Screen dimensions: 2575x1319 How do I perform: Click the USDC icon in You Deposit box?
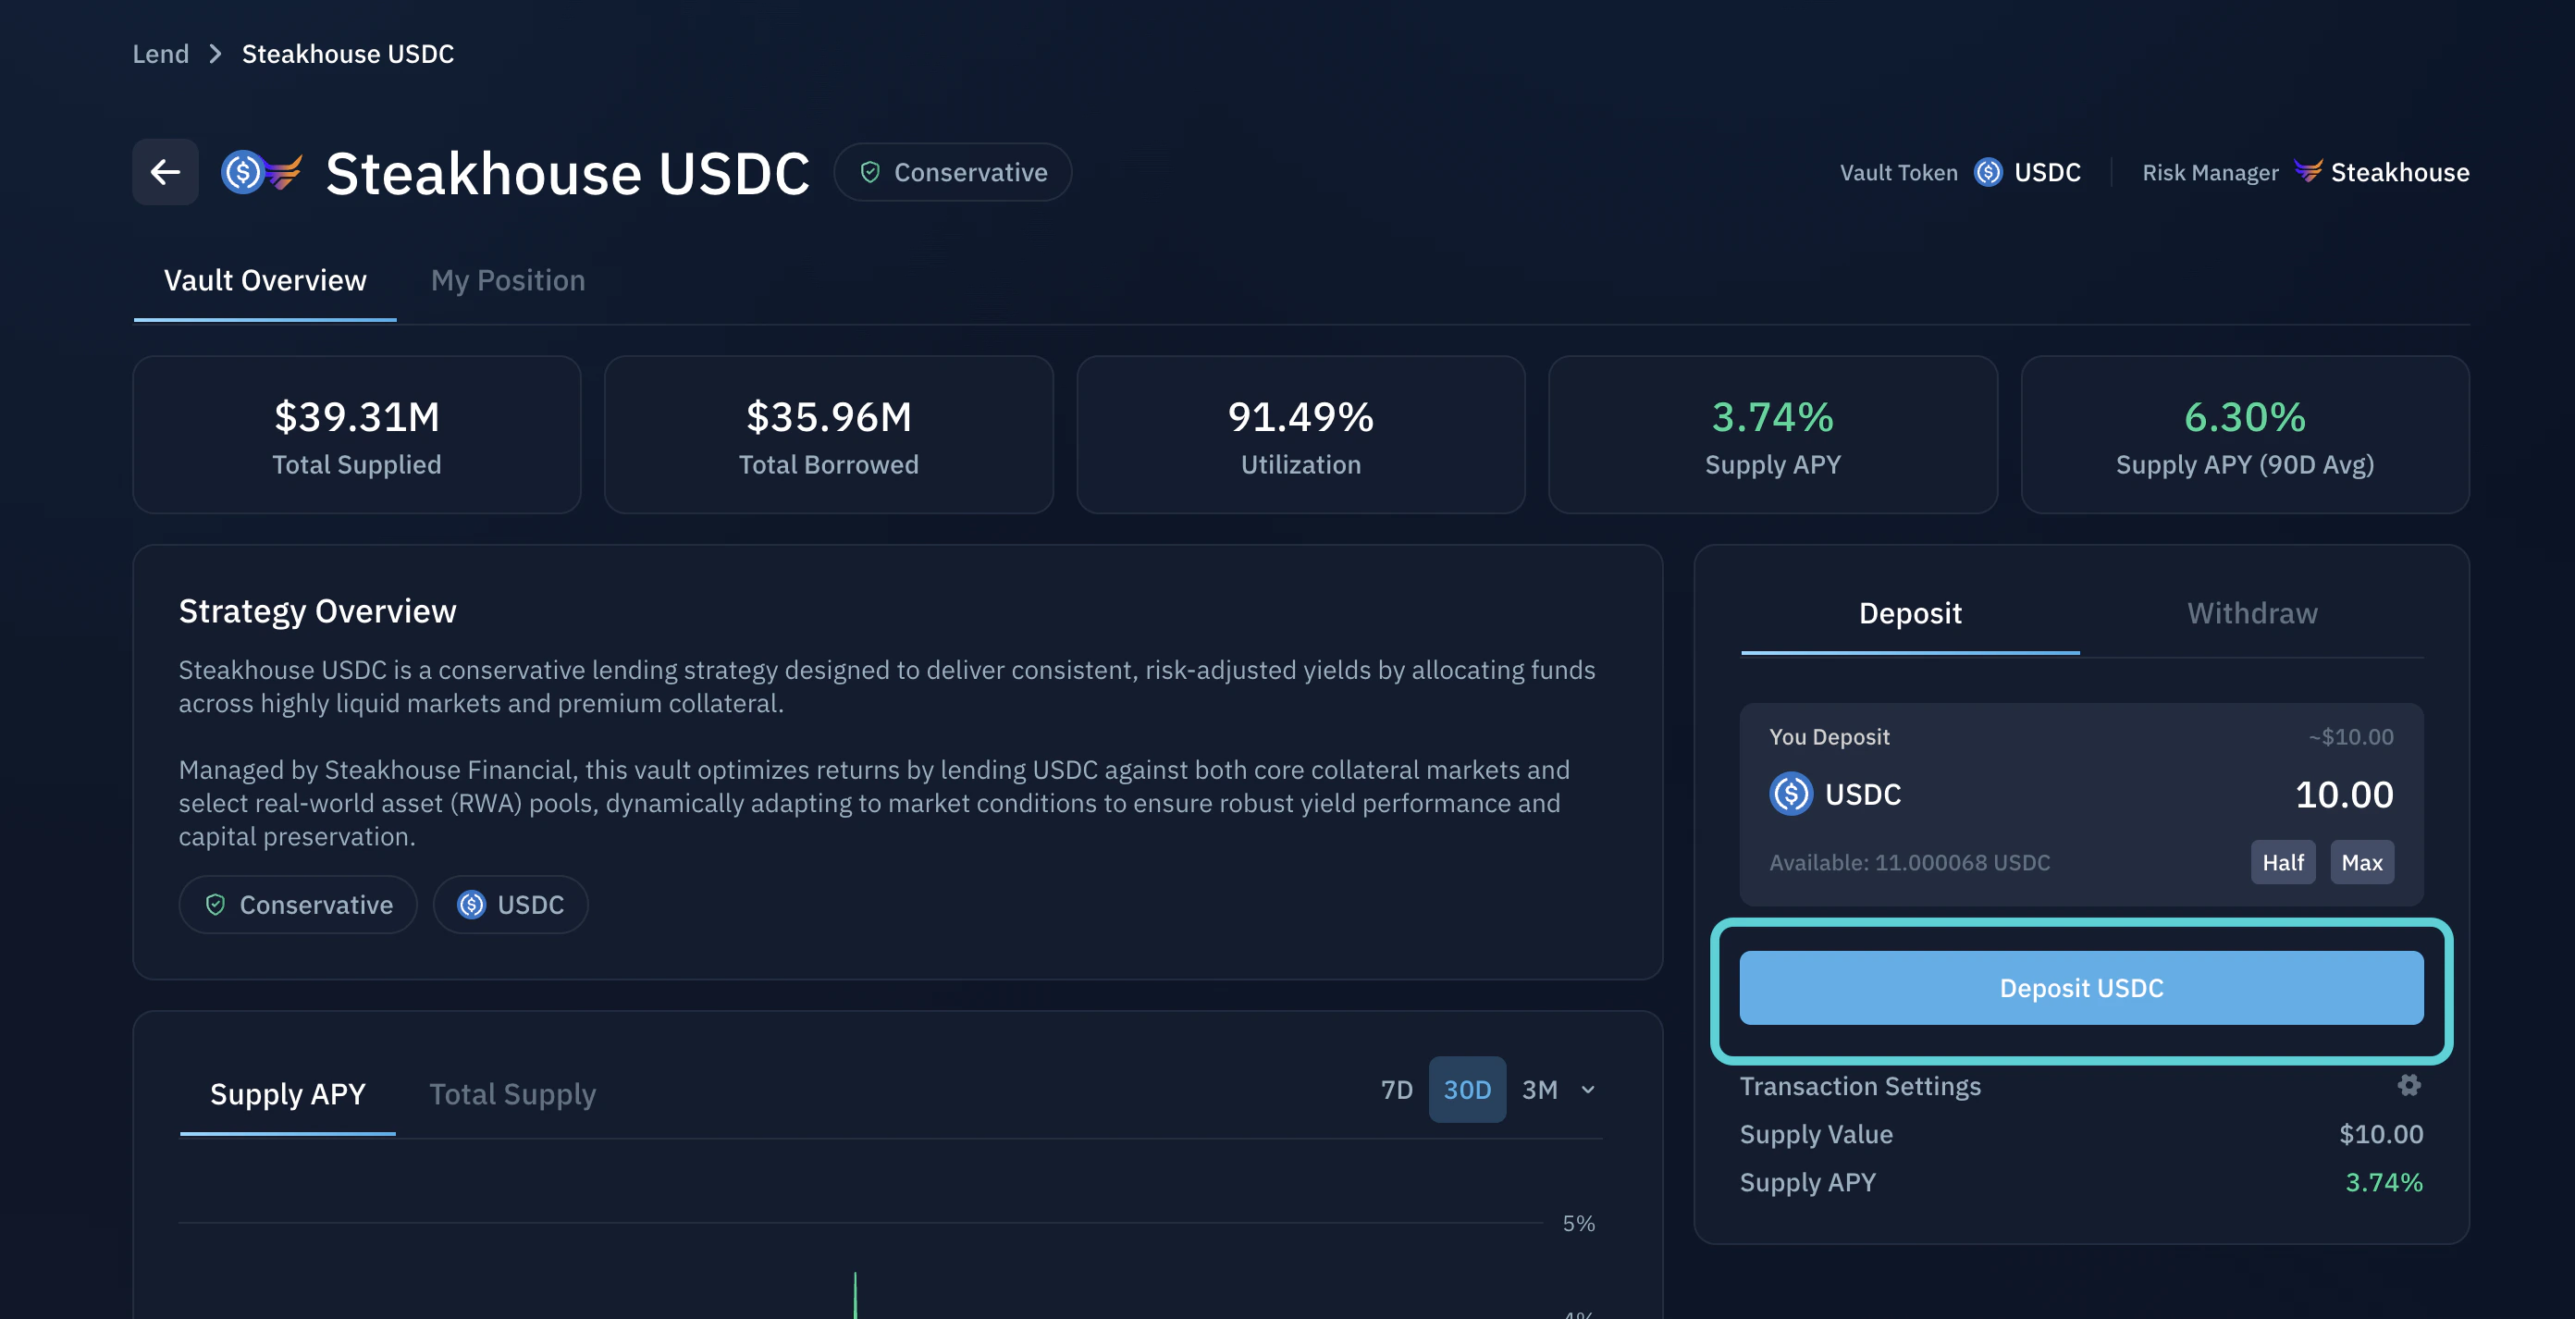click(x=1791, y=794)
